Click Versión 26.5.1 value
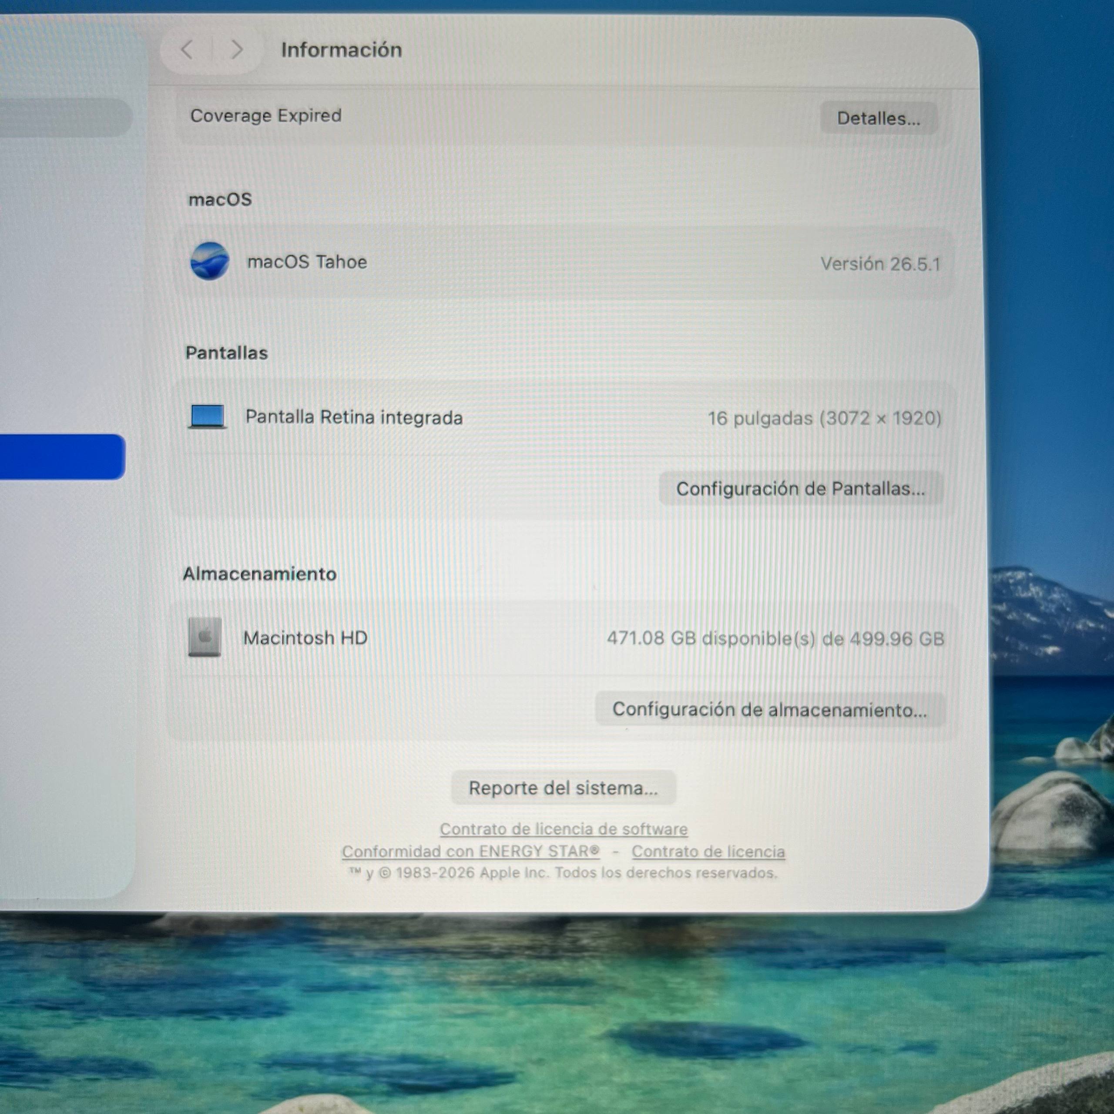The image size is (1114, 1114). (880, 264)
